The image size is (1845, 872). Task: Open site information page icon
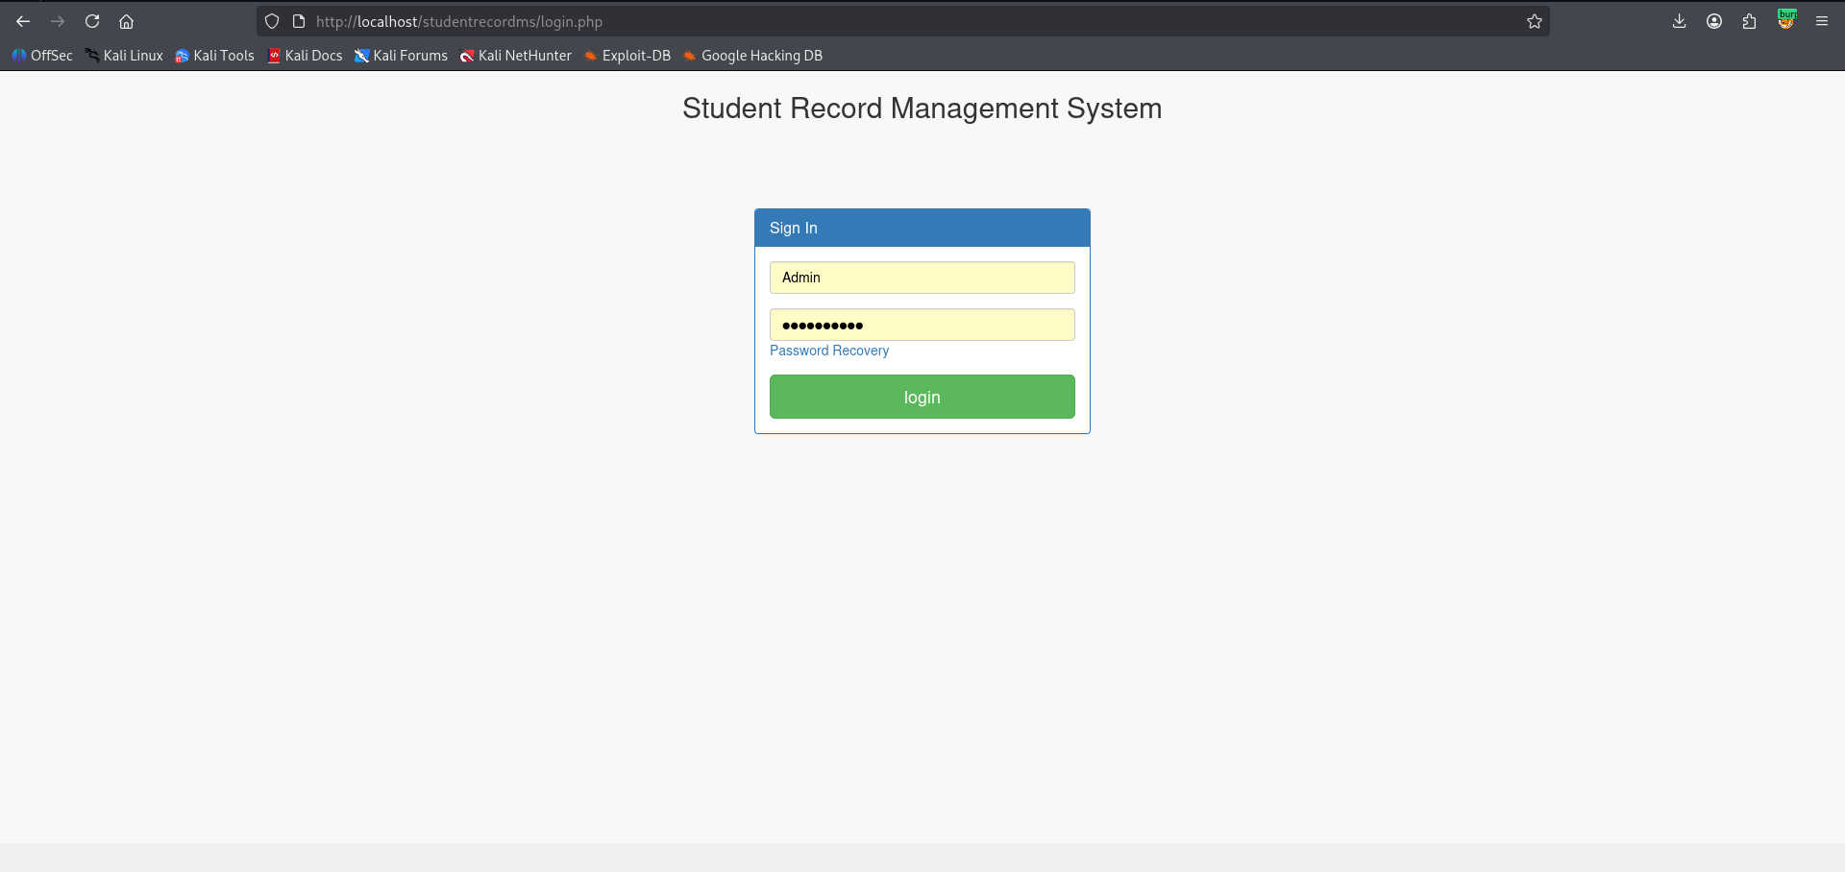(x=299, y=21)
